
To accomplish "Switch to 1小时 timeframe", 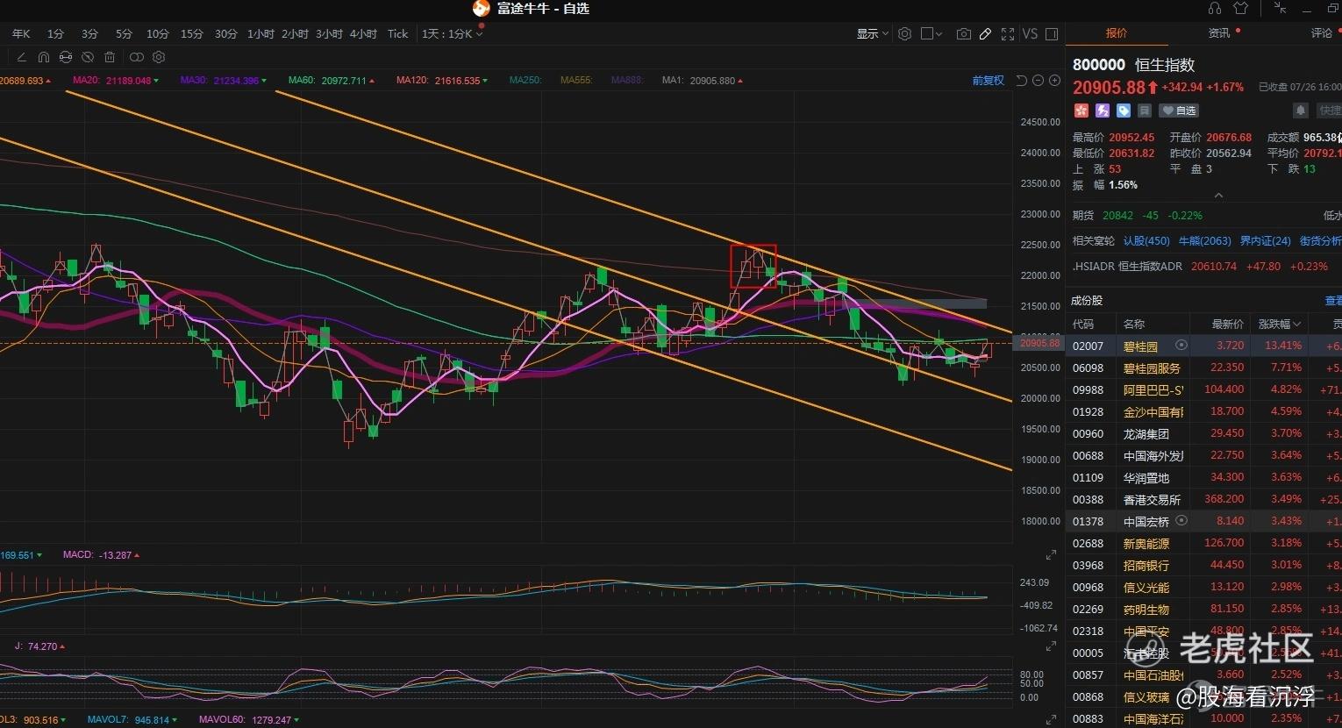I will tap(261, 33).
